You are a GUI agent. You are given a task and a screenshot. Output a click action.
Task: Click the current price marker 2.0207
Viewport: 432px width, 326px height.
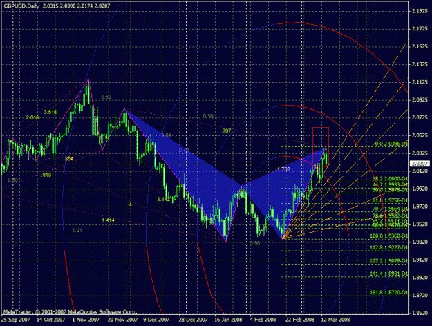pyautogui.click(x=420, y=164)
